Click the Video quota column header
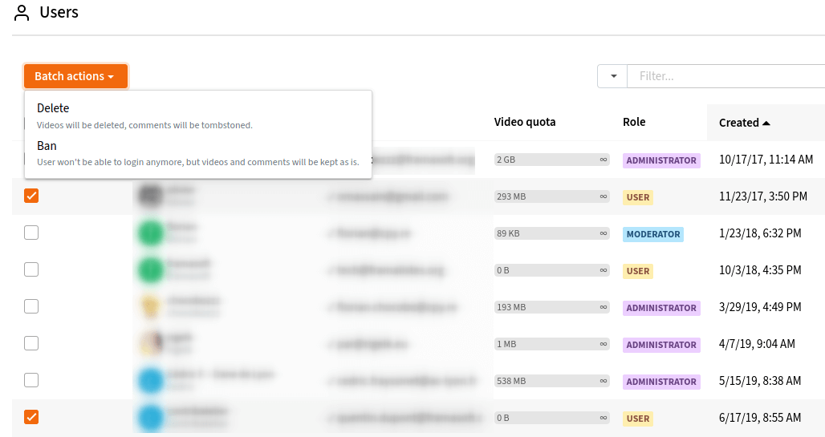Viewport: 825px width, 437px height. coord(525,122)
